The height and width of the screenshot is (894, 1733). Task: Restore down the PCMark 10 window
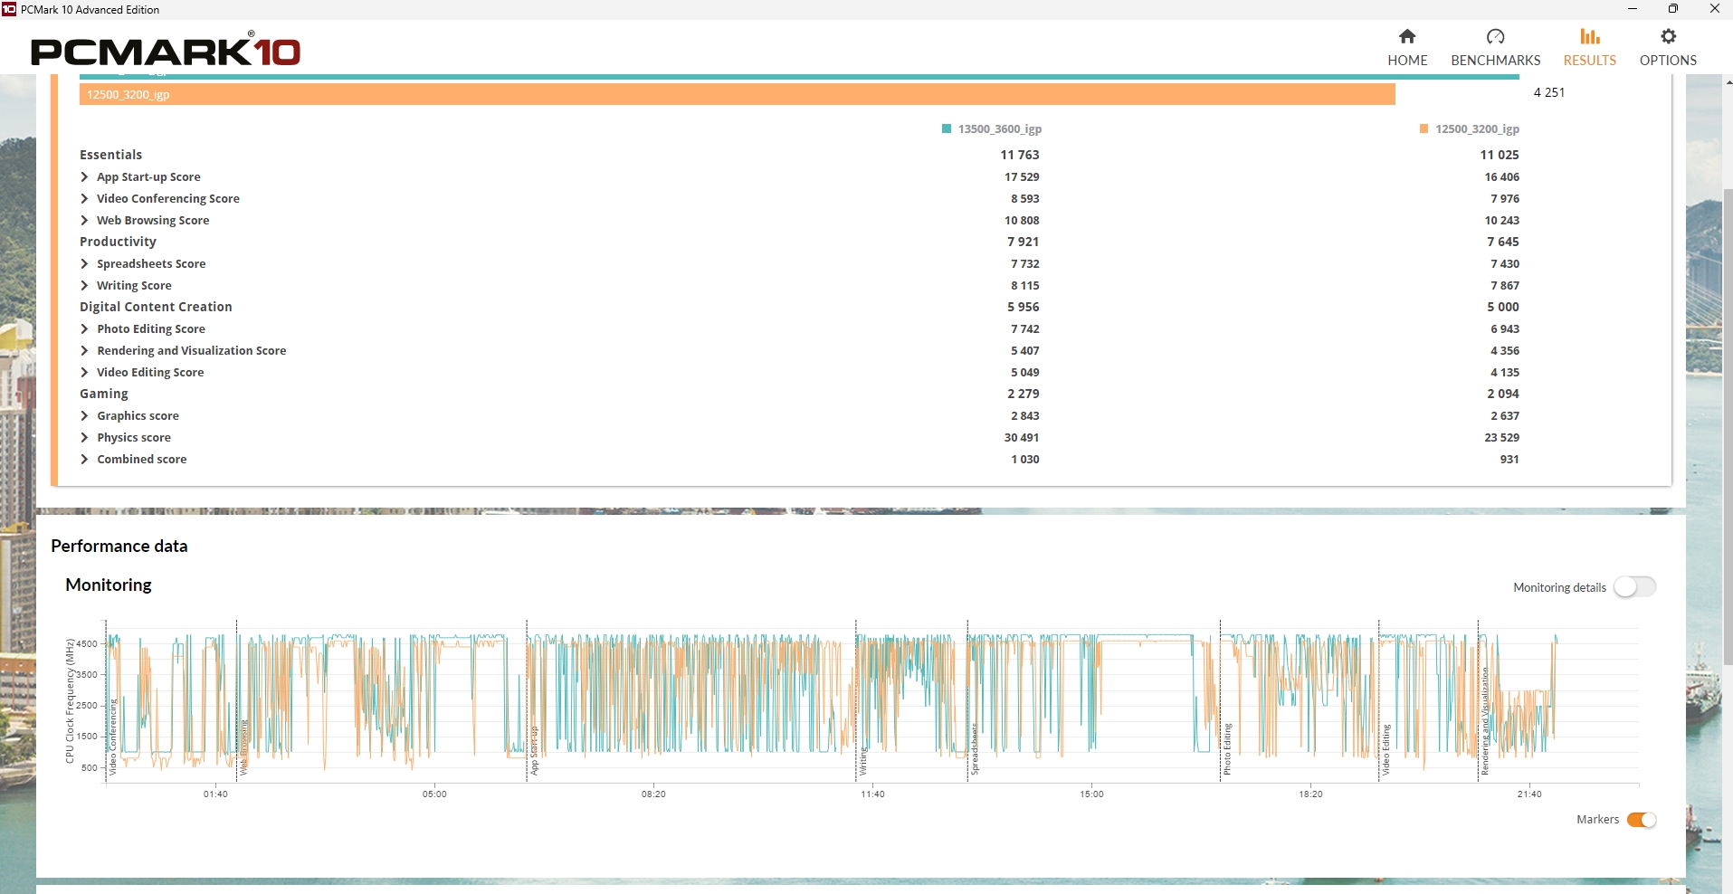click(1673, 9)
